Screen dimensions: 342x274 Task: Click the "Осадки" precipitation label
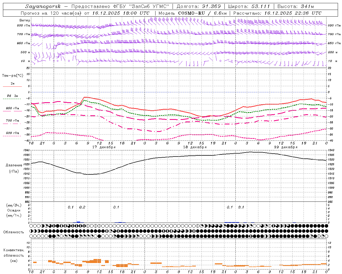[14, 211]
